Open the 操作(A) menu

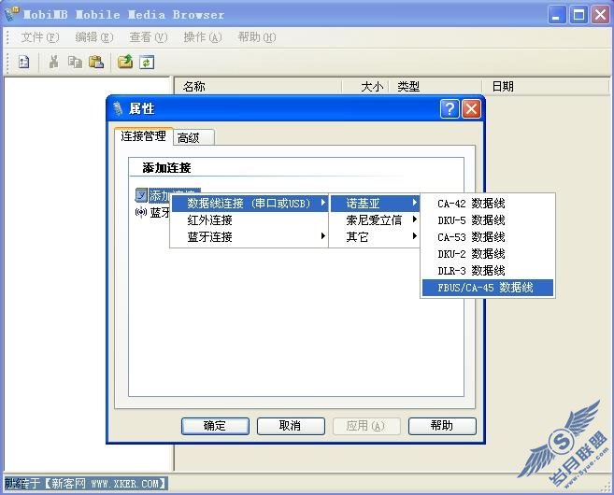[x=203, y=37]
